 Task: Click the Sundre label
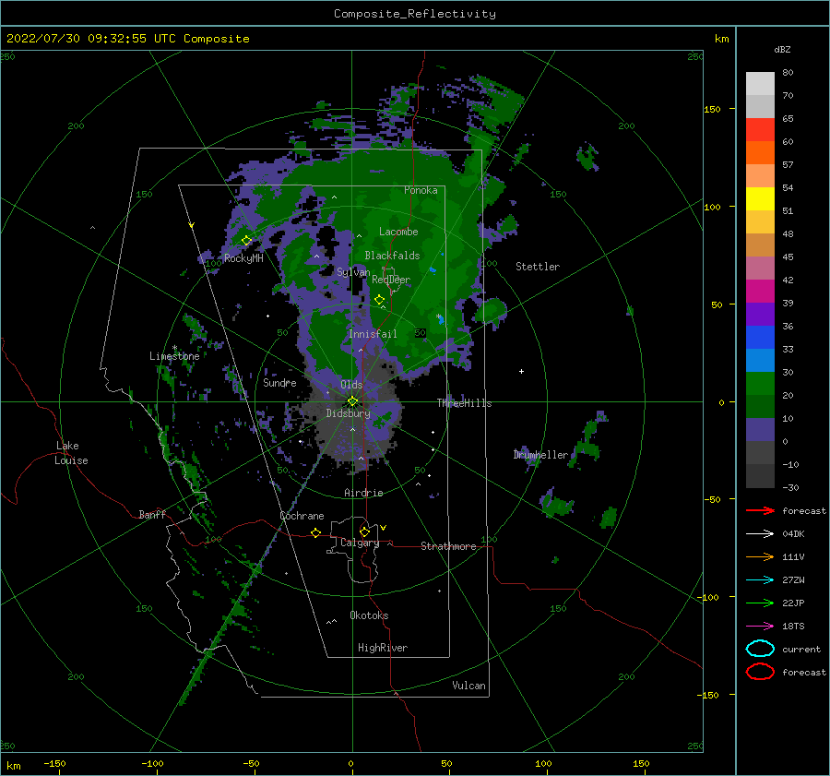point(279,382)
